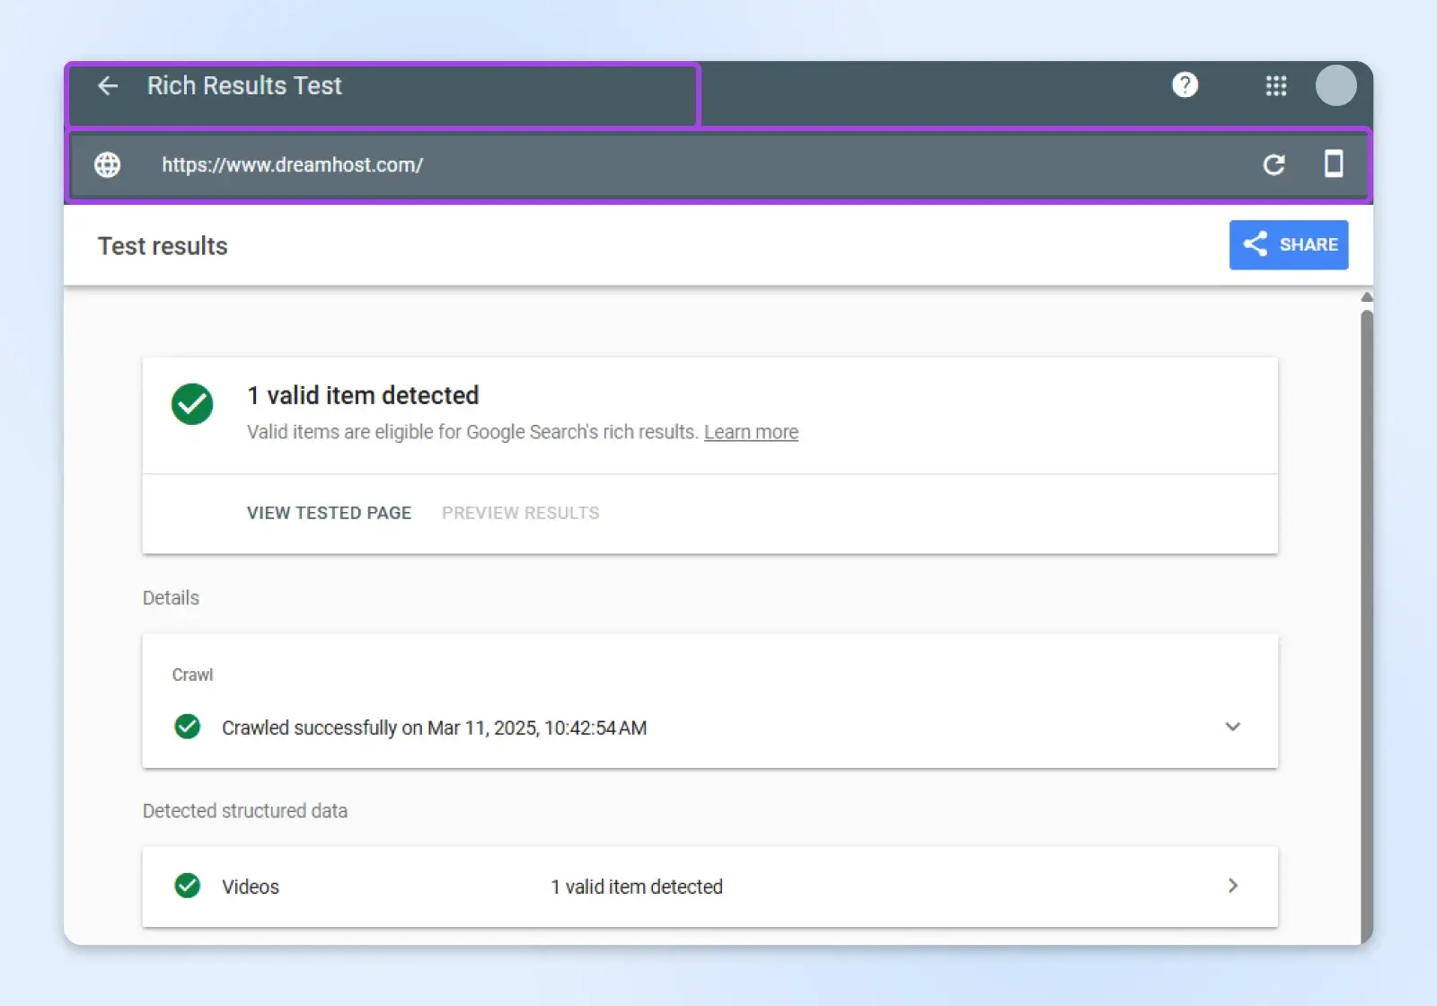The height and width of the screenshot is (1006, 1437).
Task: Click the globe icon beside the URL
Action: (108, 165)
